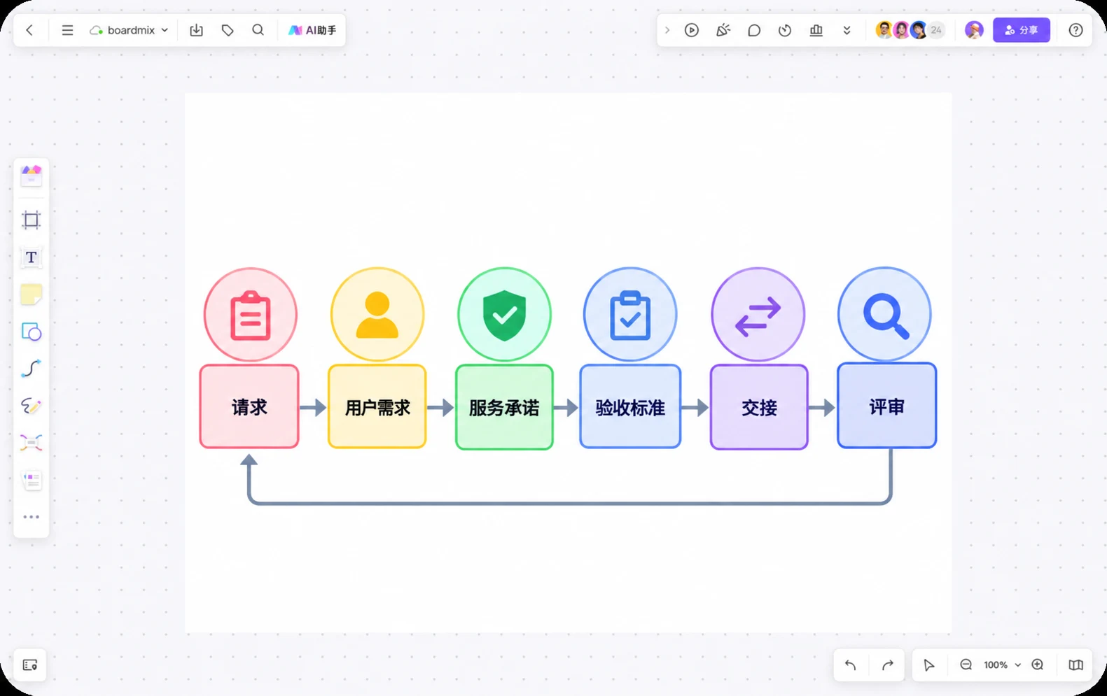Start presentation with the play icon

point(692,30)
